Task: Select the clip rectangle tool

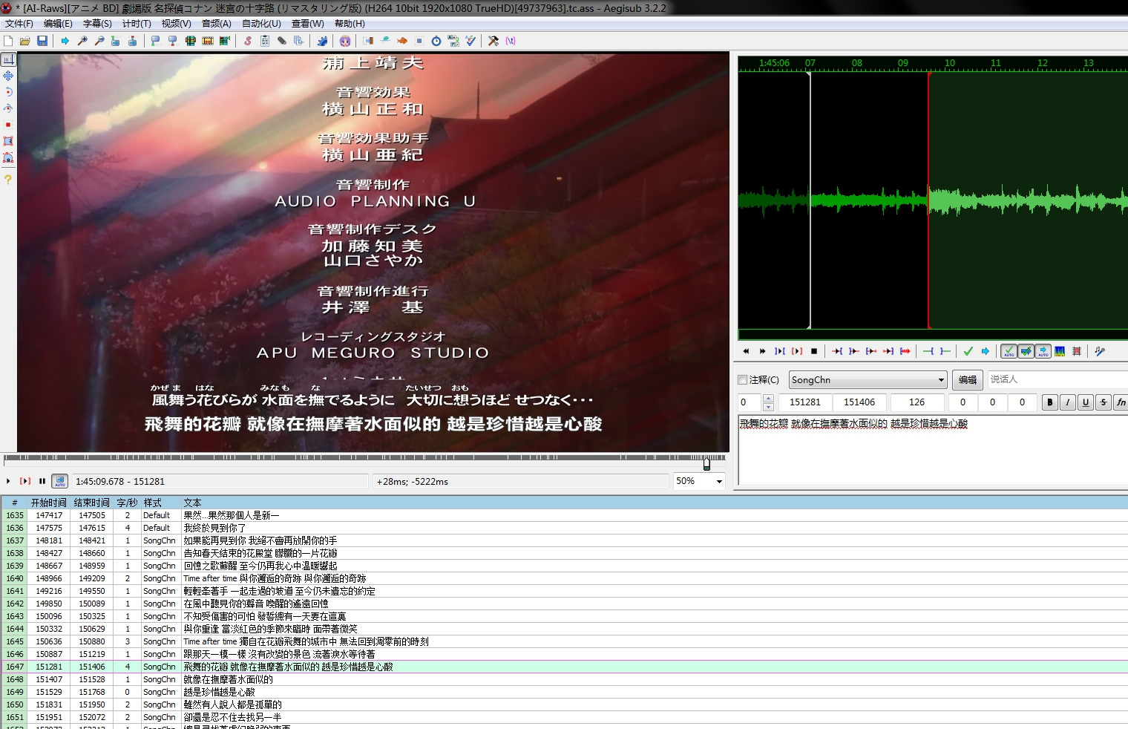Action: 8,141
